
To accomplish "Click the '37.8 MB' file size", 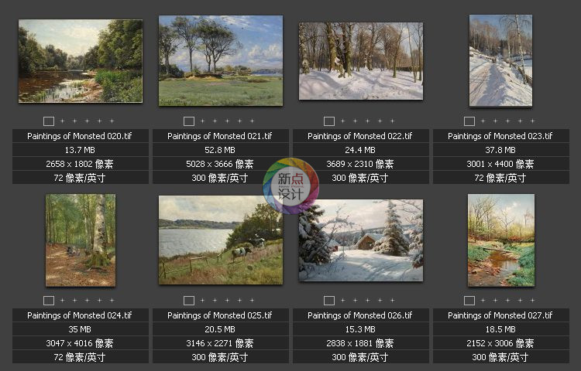I will [500, 150].
